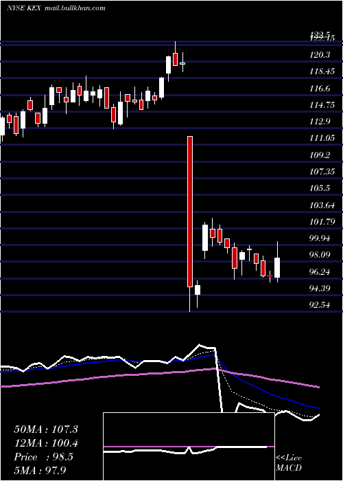This screenshot has height=481, width=343.
Task: Click the 105.5 price axis label
Action: (320, 188)
